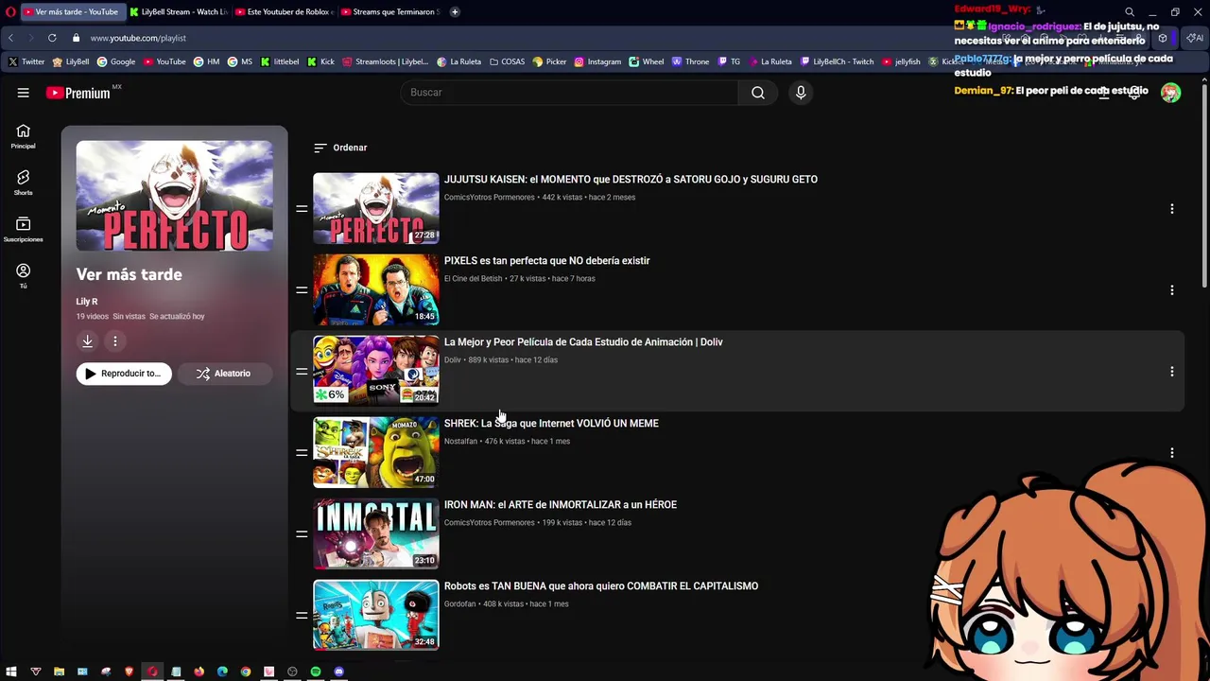Click Aleatorio shuffle button
The image size is (1210, 681).
[x=223, y=374]
